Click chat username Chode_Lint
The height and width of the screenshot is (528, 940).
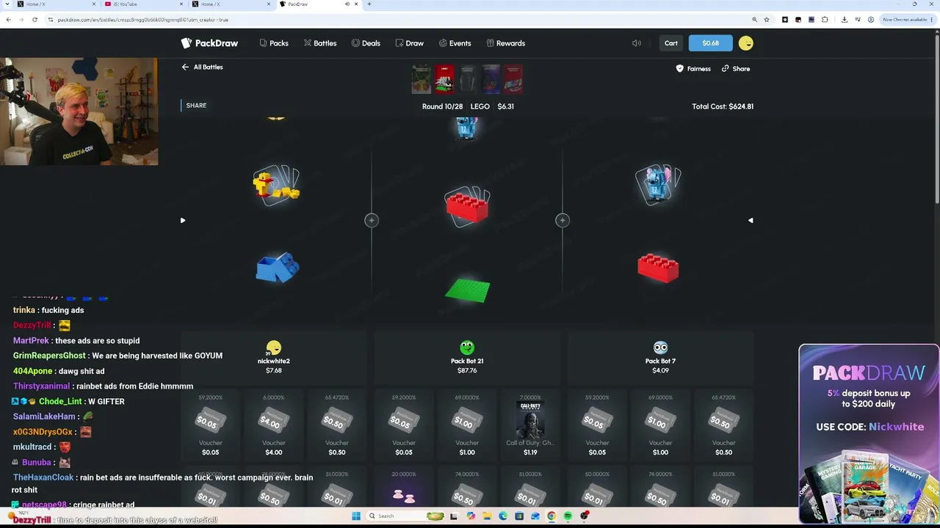[x=60, y=402]
